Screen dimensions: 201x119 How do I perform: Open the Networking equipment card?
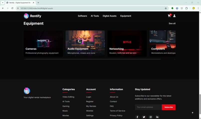coord(127,44)
